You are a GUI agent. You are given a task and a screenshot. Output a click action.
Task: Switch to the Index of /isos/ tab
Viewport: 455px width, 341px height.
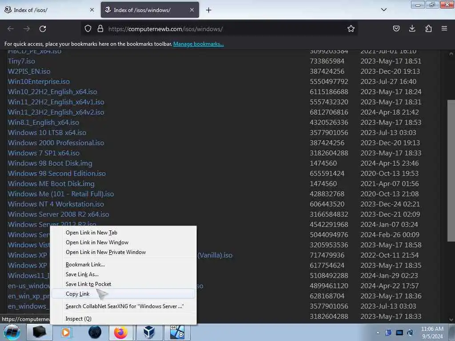point(49,10)
